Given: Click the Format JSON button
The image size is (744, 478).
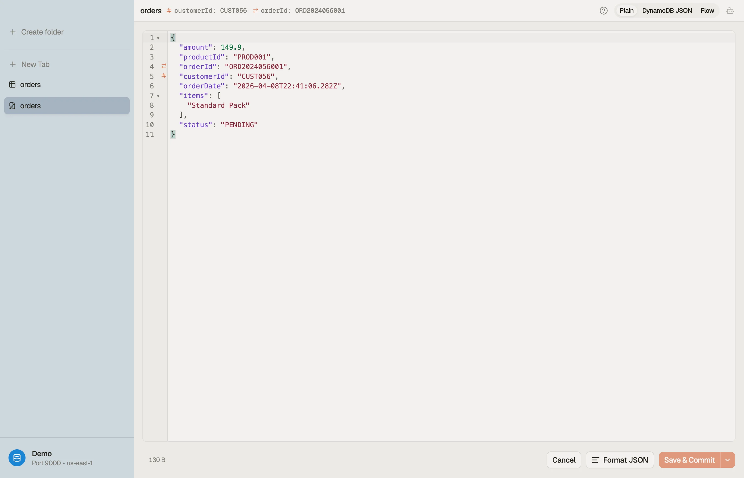Looking at the screenshot, I should (x=619, y=460).
